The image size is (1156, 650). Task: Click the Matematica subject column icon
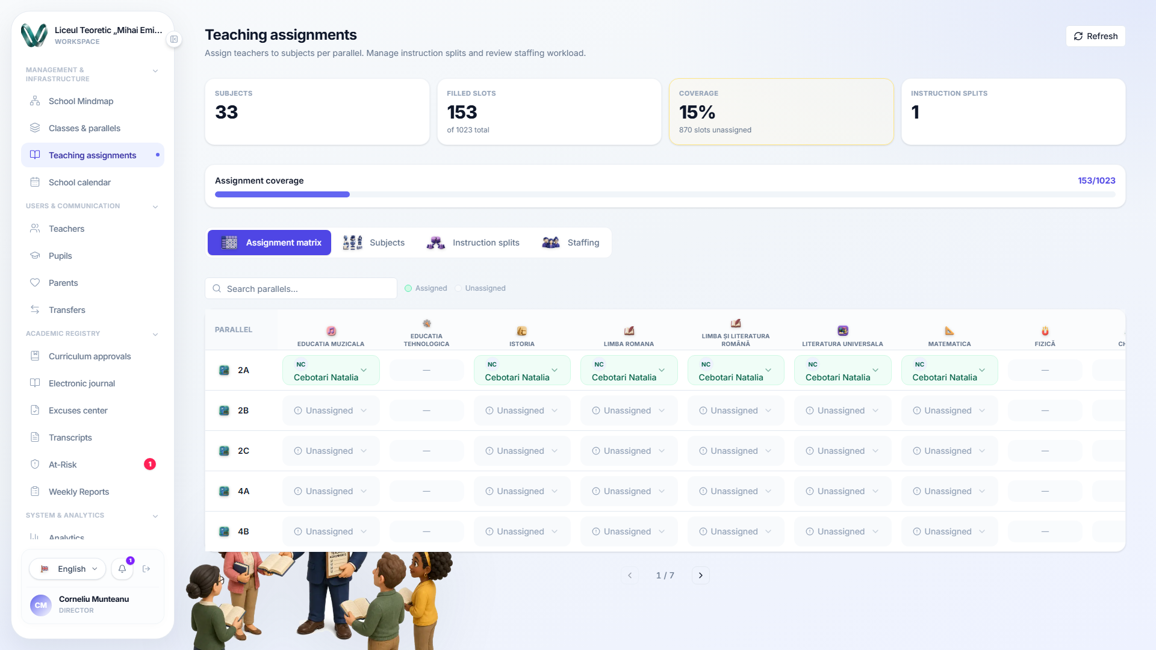[949, 330]
